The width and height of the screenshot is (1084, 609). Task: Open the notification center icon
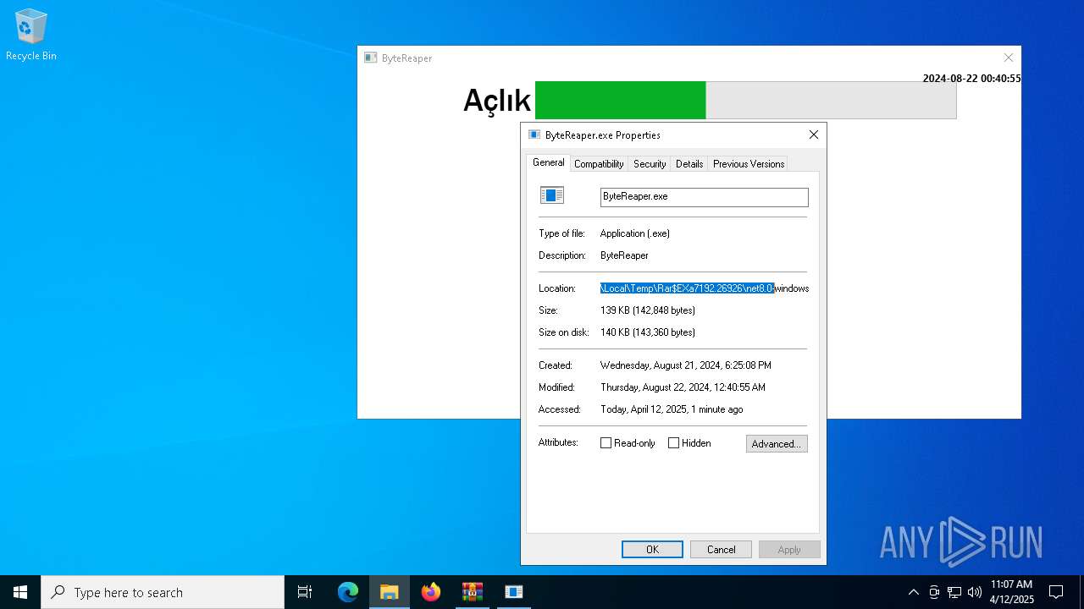point(1056,592)
